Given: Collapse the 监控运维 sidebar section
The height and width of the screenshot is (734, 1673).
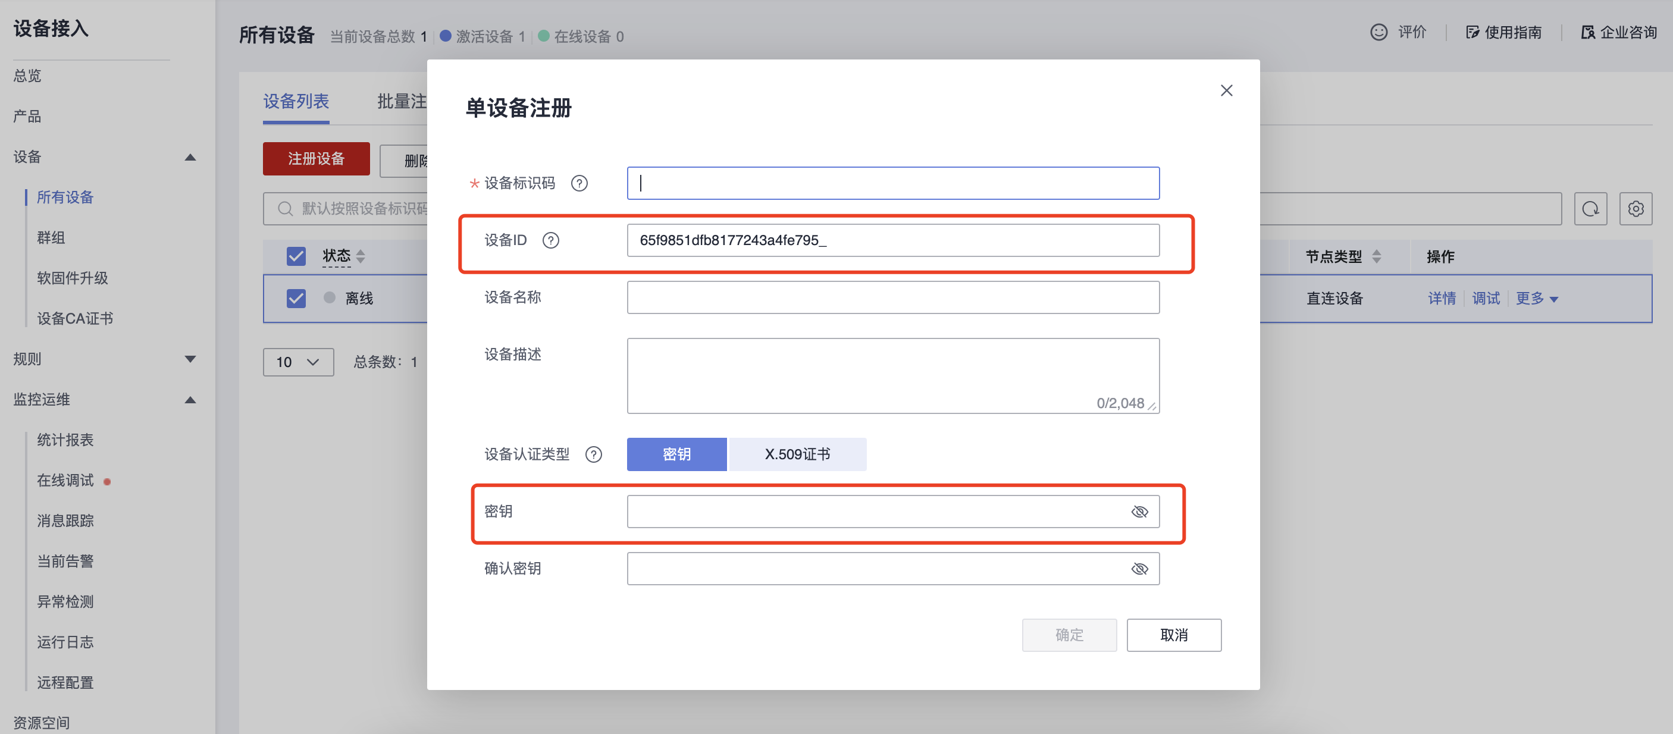Looking at the screenshot, I should pyautogui.click(x=190, y=400).
